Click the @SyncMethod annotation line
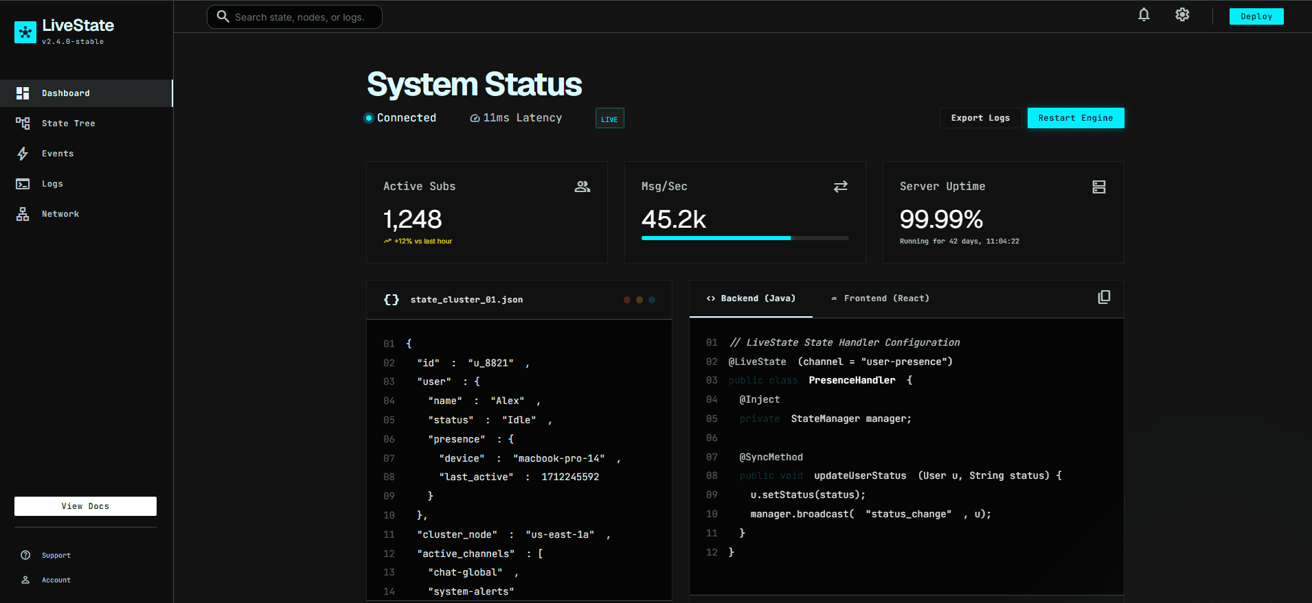Viewport: 1312px width, 603px height. click(771, 457)
